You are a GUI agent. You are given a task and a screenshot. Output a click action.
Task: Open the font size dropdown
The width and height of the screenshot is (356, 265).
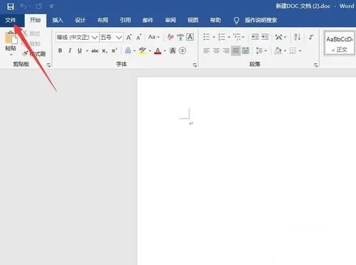click(x=119, y=38)
